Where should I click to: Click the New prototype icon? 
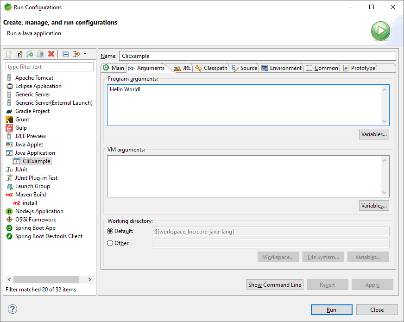pos(19,54)
